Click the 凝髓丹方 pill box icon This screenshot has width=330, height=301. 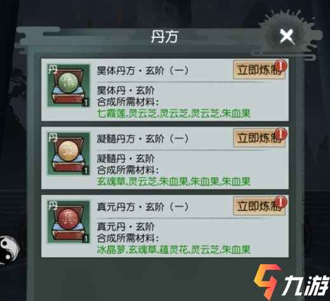coord(69,154)
